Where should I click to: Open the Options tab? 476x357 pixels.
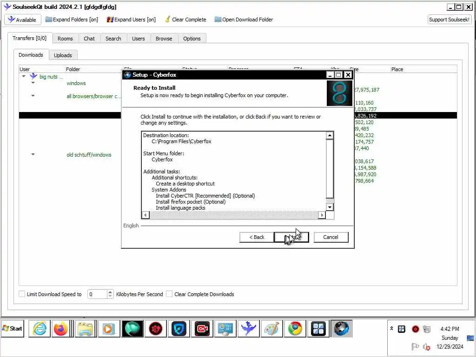(192, 39)
